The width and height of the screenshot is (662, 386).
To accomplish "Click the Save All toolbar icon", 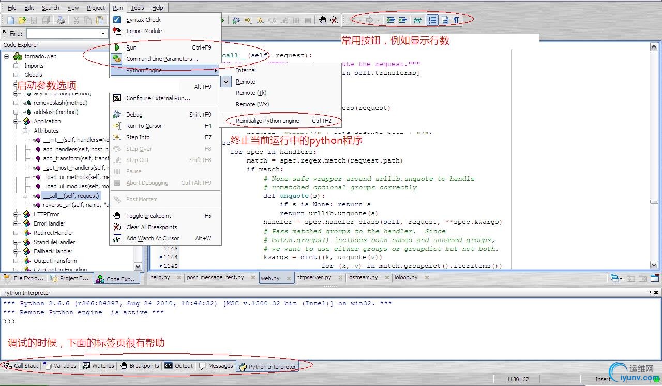I will tap(46, 20).
